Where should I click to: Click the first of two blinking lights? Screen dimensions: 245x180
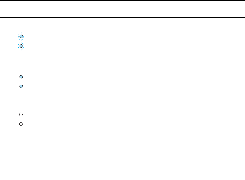point(21,36)
